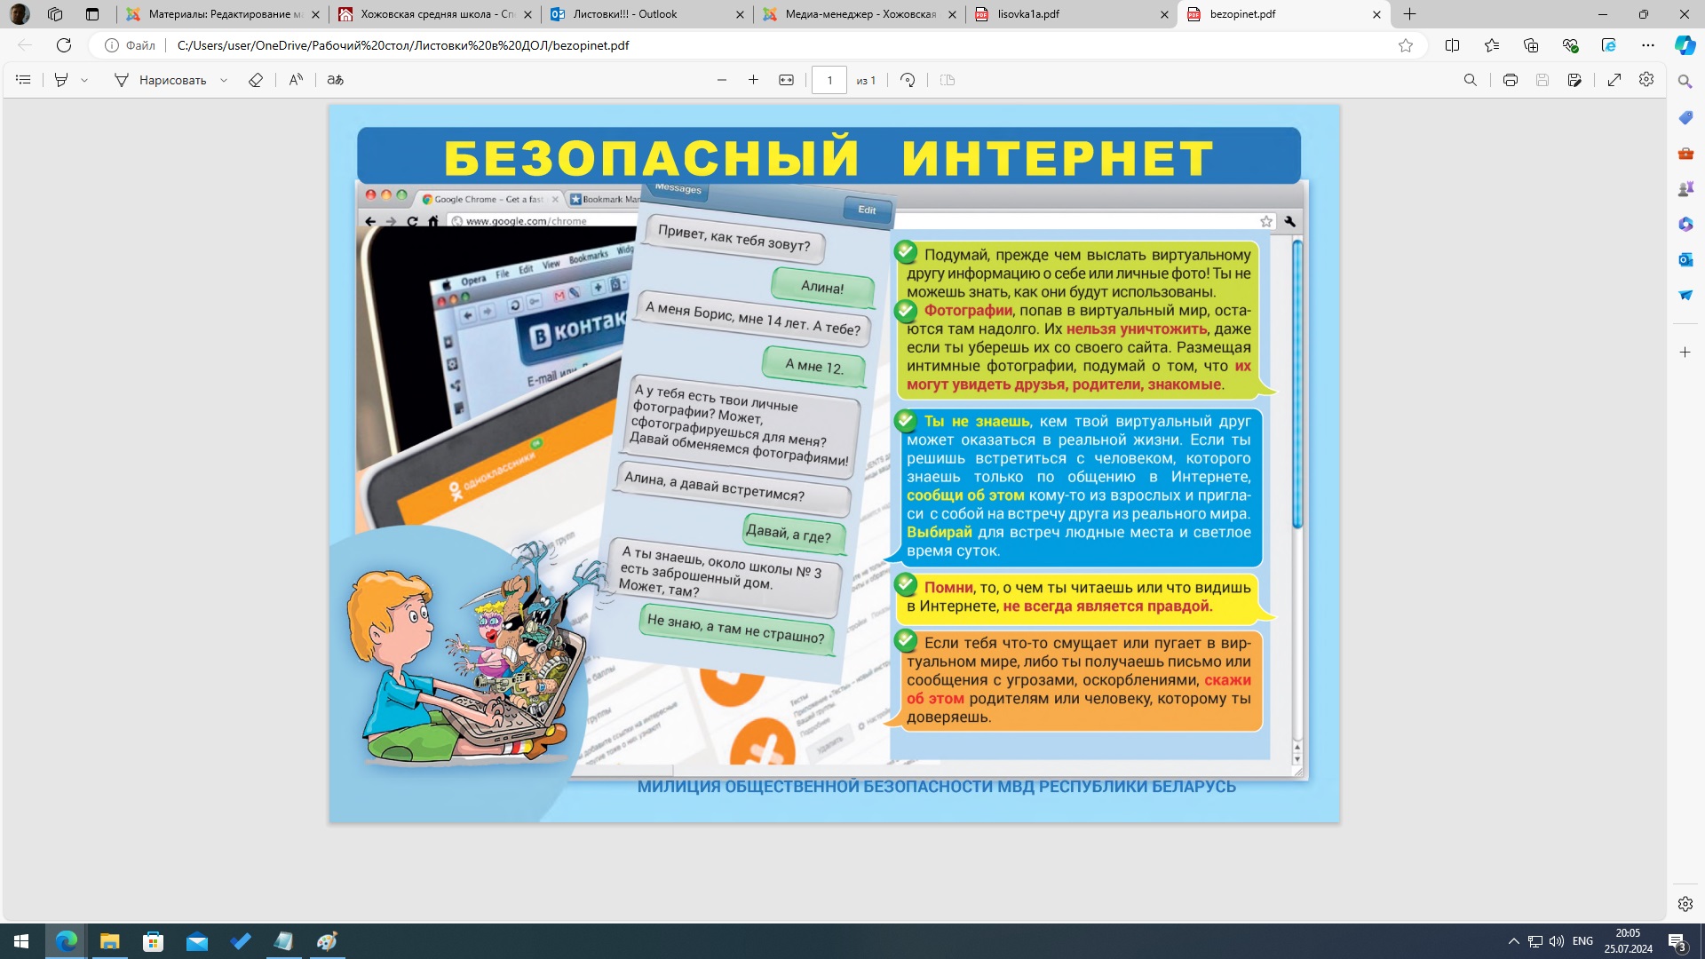Screen dimensions: 1705x959
Task: Switch to Листовки!!! - Outlook tab
Action: click(x=646, y=14)
